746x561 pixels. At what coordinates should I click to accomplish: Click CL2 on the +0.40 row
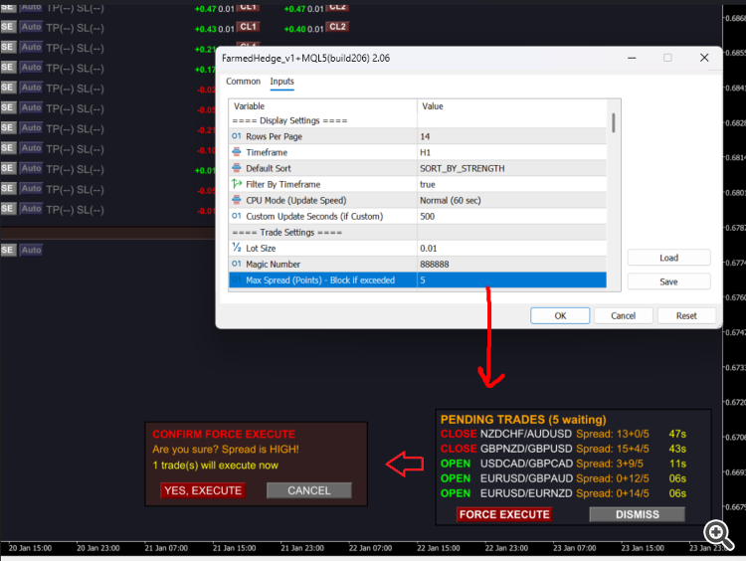point(337,27)
